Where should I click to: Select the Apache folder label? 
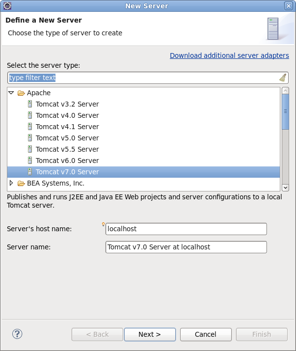click(39, 93)
